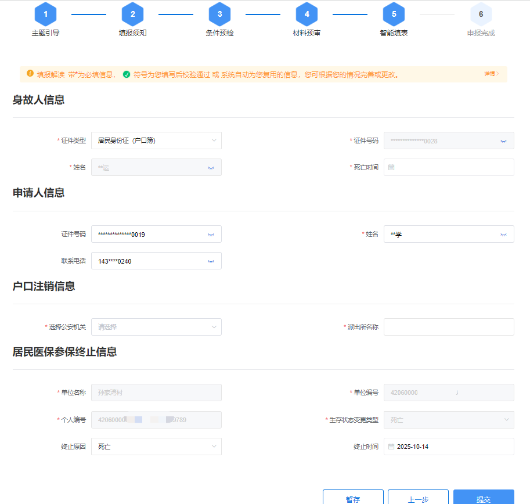This screenshot has height=504, width=530.
Task: Toggle eye icon in deceased's 姓名 field
Action: pyautogui.click(x=211, y=168)
